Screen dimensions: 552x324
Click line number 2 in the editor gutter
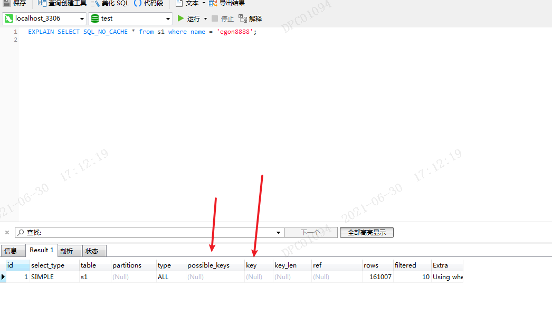(15, 40)
